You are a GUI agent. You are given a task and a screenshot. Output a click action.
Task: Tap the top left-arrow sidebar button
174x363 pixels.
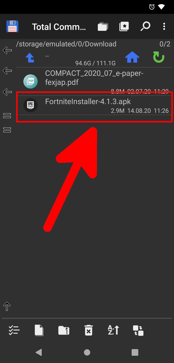coord(7,50)
